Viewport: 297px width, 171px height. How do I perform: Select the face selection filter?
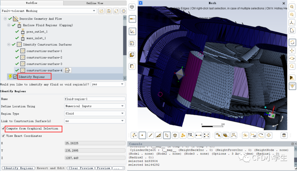tap(159, 135)
